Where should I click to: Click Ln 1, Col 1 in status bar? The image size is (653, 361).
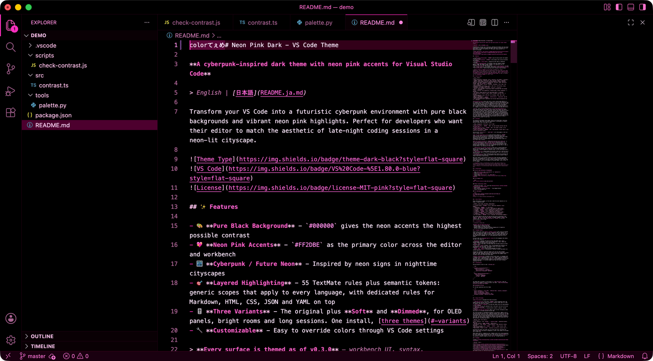(x=506, y=356)
